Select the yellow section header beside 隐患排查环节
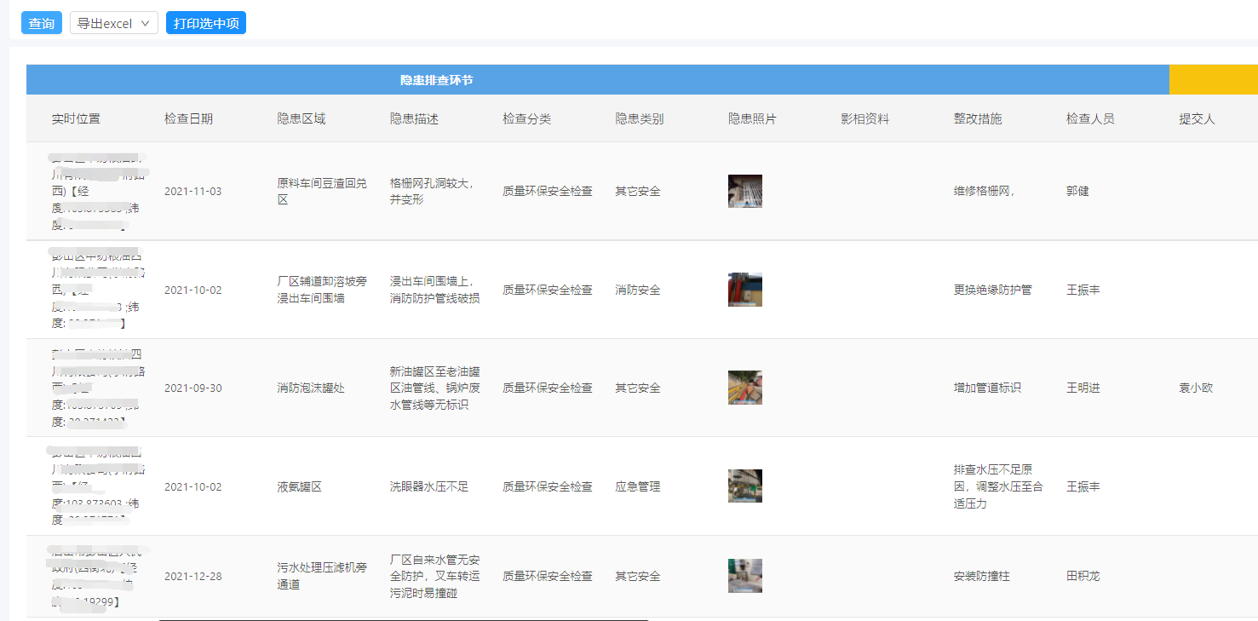1258x621 pixels. (x=1213, y=79)
